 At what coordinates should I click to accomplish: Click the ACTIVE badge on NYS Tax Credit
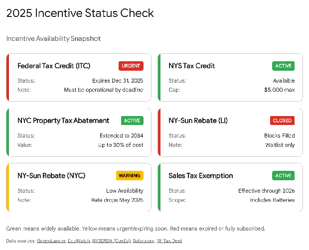(283, 66)
